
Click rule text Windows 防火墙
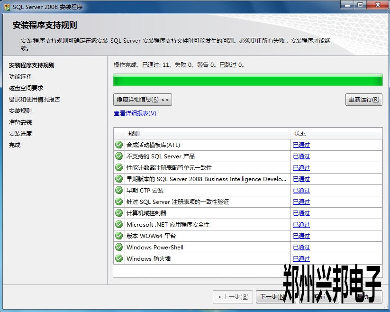148,259
